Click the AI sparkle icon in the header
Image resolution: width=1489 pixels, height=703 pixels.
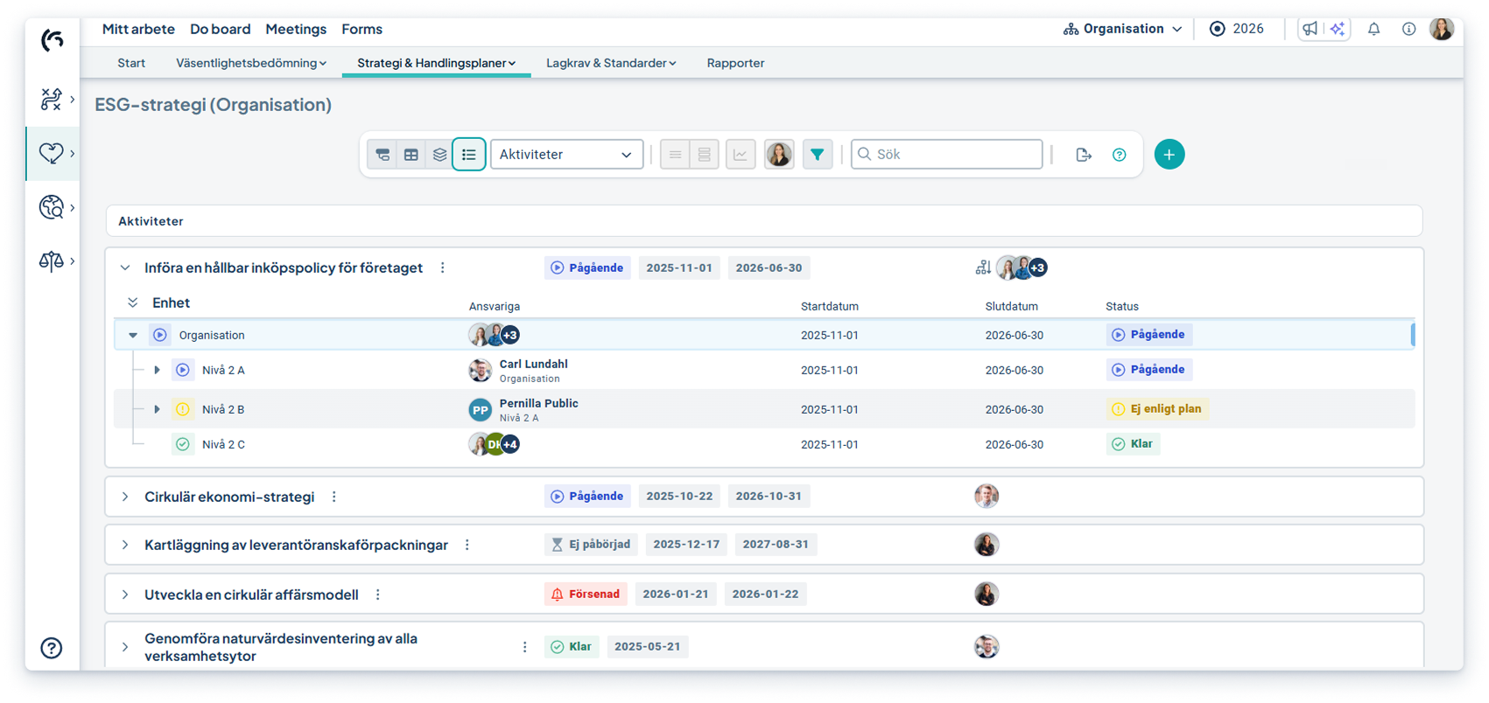click(x=1337, y=29)
